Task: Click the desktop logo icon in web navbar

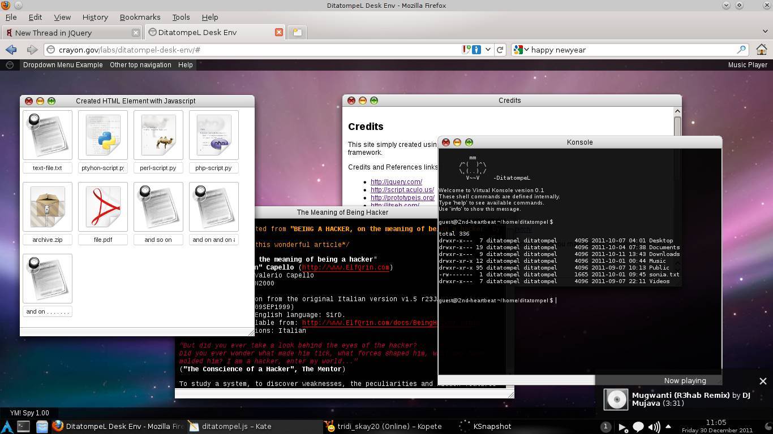Action: point(10,65)
